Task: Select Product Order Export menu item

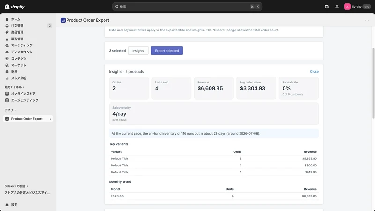Action: coord(27,119)
